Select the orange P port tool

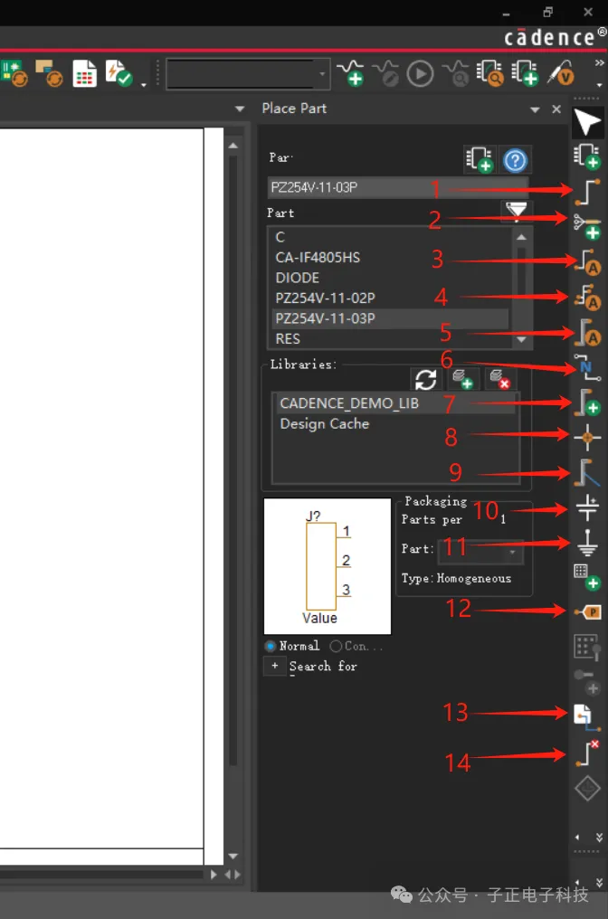pyautogui.click(x=588, y=612)
